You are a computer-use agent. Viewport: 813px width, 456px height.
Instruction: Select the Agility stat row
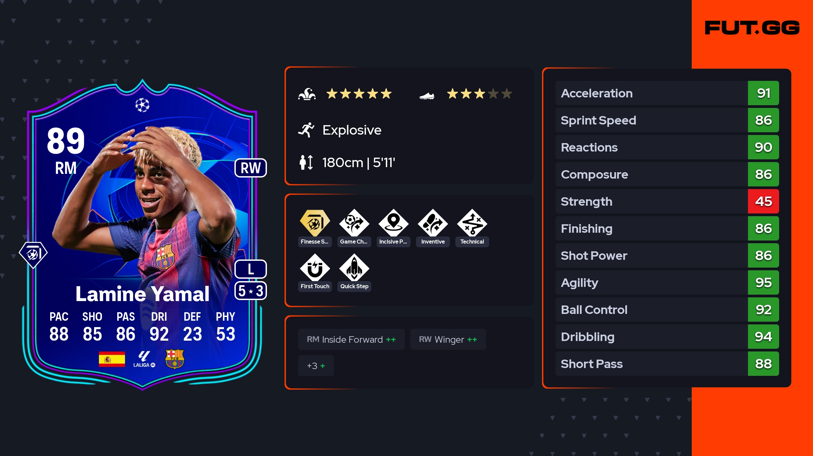[667, 282]
